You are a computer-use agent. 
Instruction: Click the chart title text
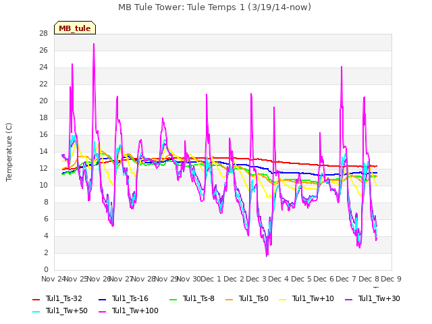tap(215, 7)
